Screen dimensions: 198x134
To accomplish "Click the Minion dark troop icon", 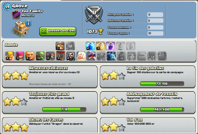I will [111, 56].
